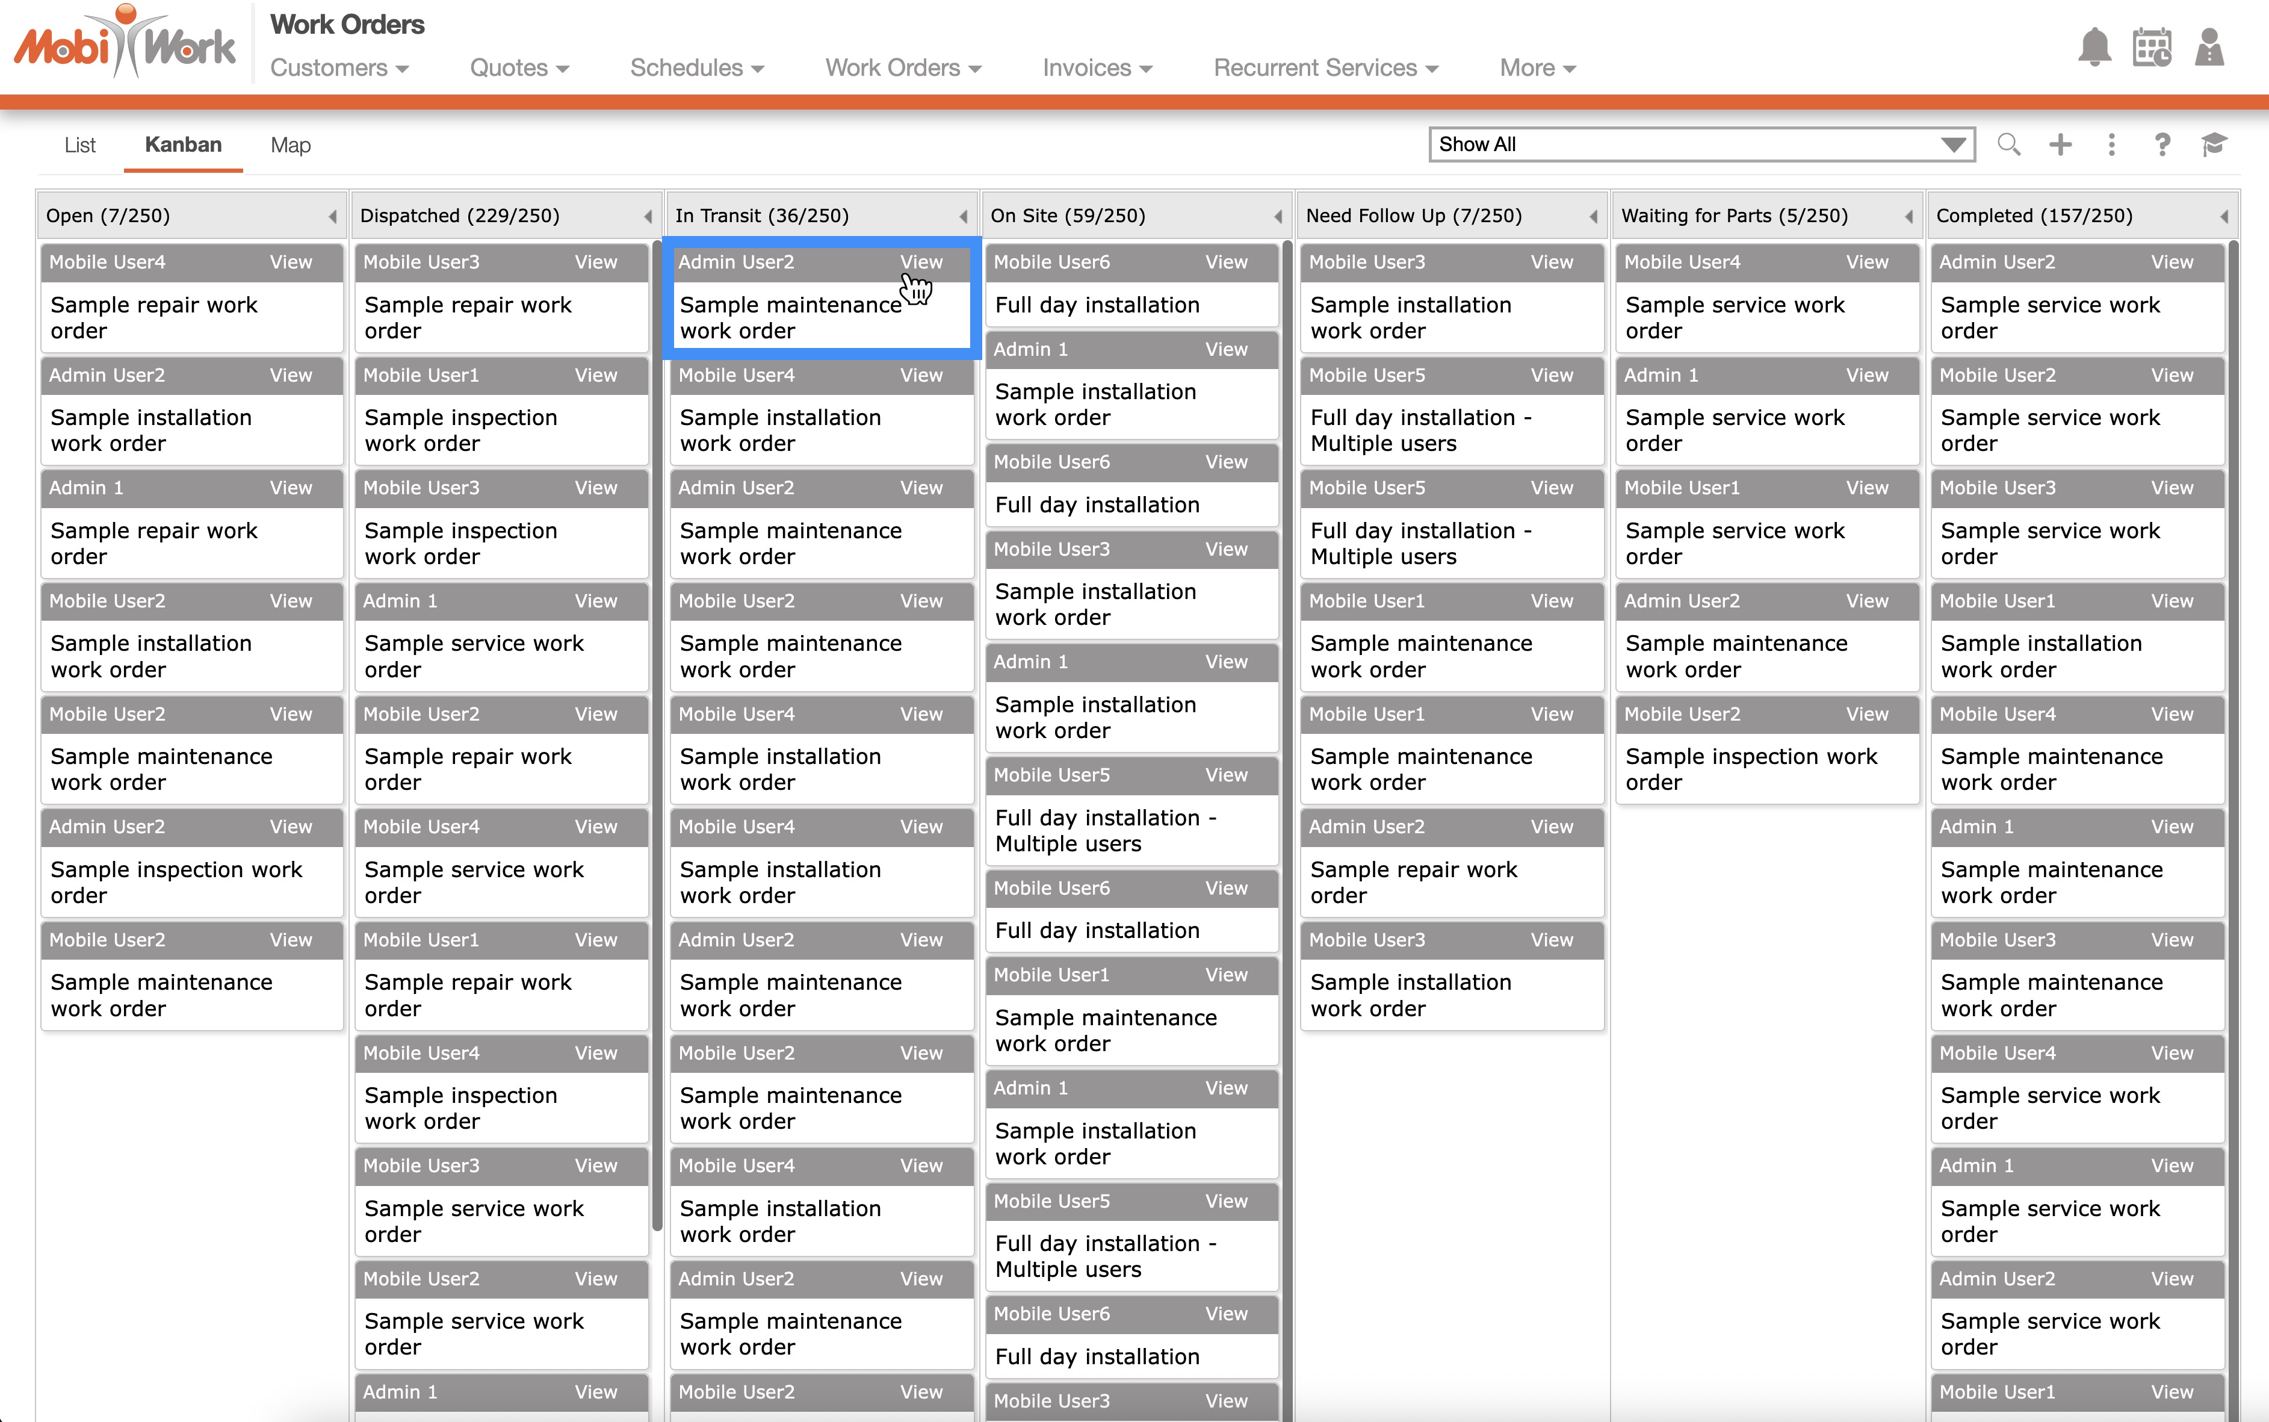Click the search magnifier icon

click(x=2008, y=145)
